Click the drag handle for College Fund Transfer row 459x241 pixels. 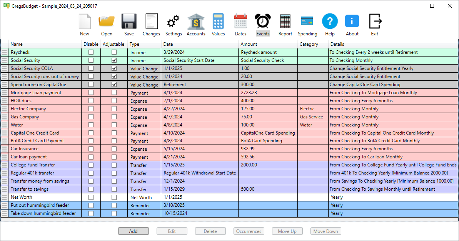(4, 165)
